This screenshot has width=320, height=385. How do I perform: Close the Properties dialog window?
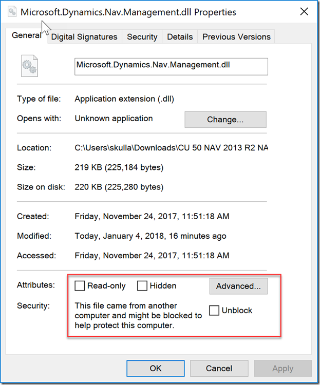click(x=304, y=11)
